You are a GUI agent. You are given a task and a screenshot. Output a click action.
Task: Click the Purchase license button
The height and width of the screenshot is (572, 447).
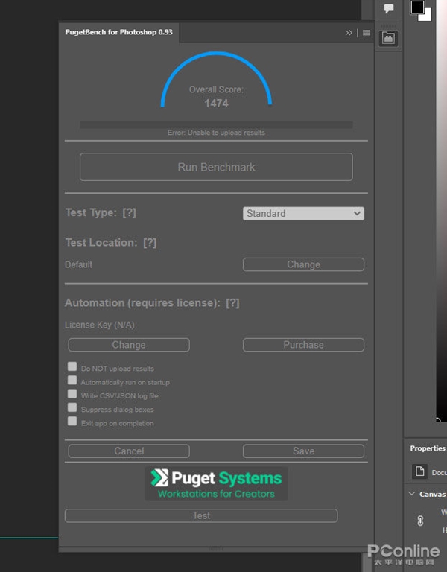click(303, 345)
